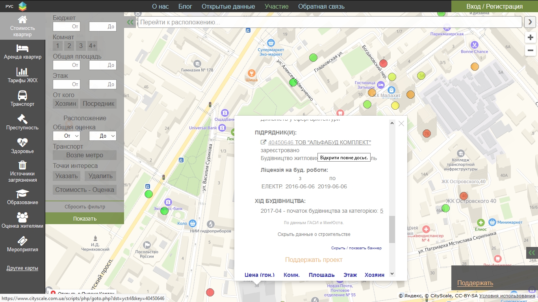
Task: Click Скрыть / показать баннер link
Action: 356,248
